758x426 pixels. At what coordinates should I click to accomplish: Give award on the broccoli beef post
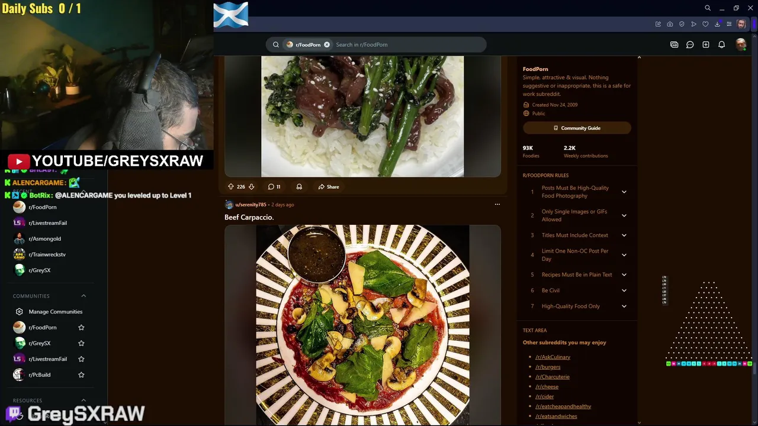coord(299,186)
